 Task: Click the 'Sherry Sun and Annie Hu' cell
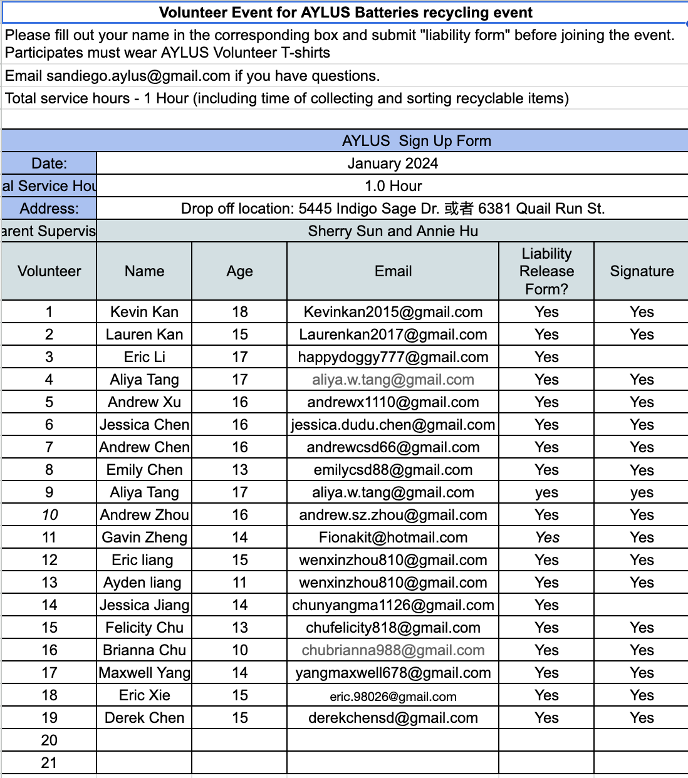pos(393,231)
